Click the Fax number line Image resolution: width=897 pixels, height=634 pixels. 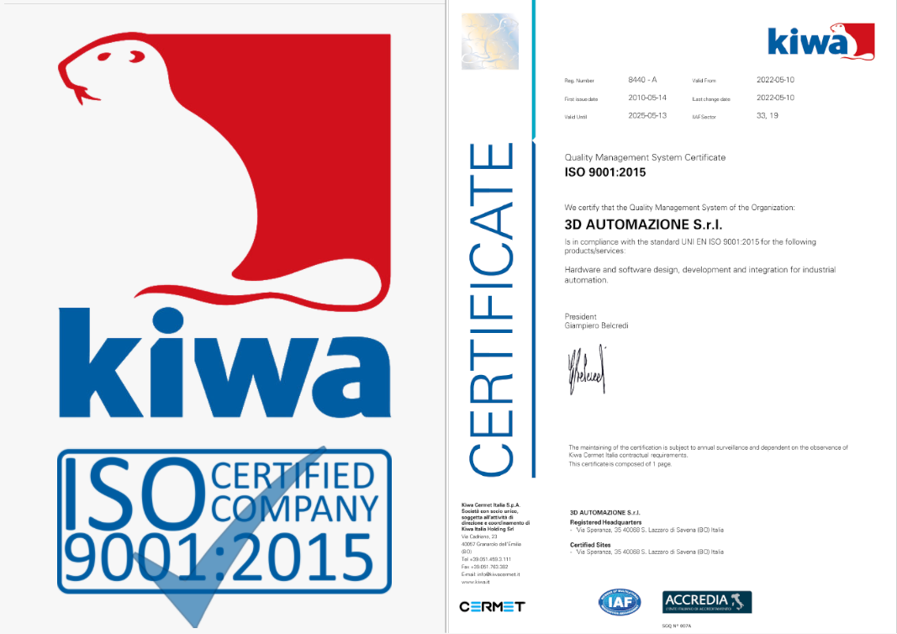[484, 567]
